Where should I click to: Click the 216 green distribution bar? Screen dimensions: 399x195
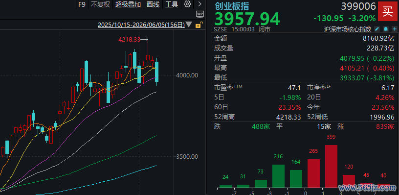[278, 176]
